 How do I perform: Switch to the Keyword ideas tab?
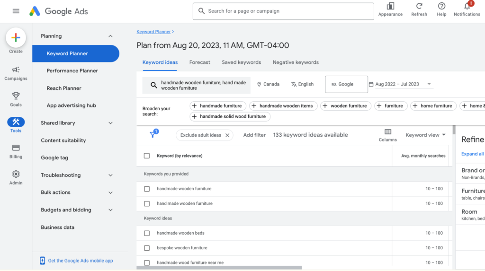(x=160, y=62)
